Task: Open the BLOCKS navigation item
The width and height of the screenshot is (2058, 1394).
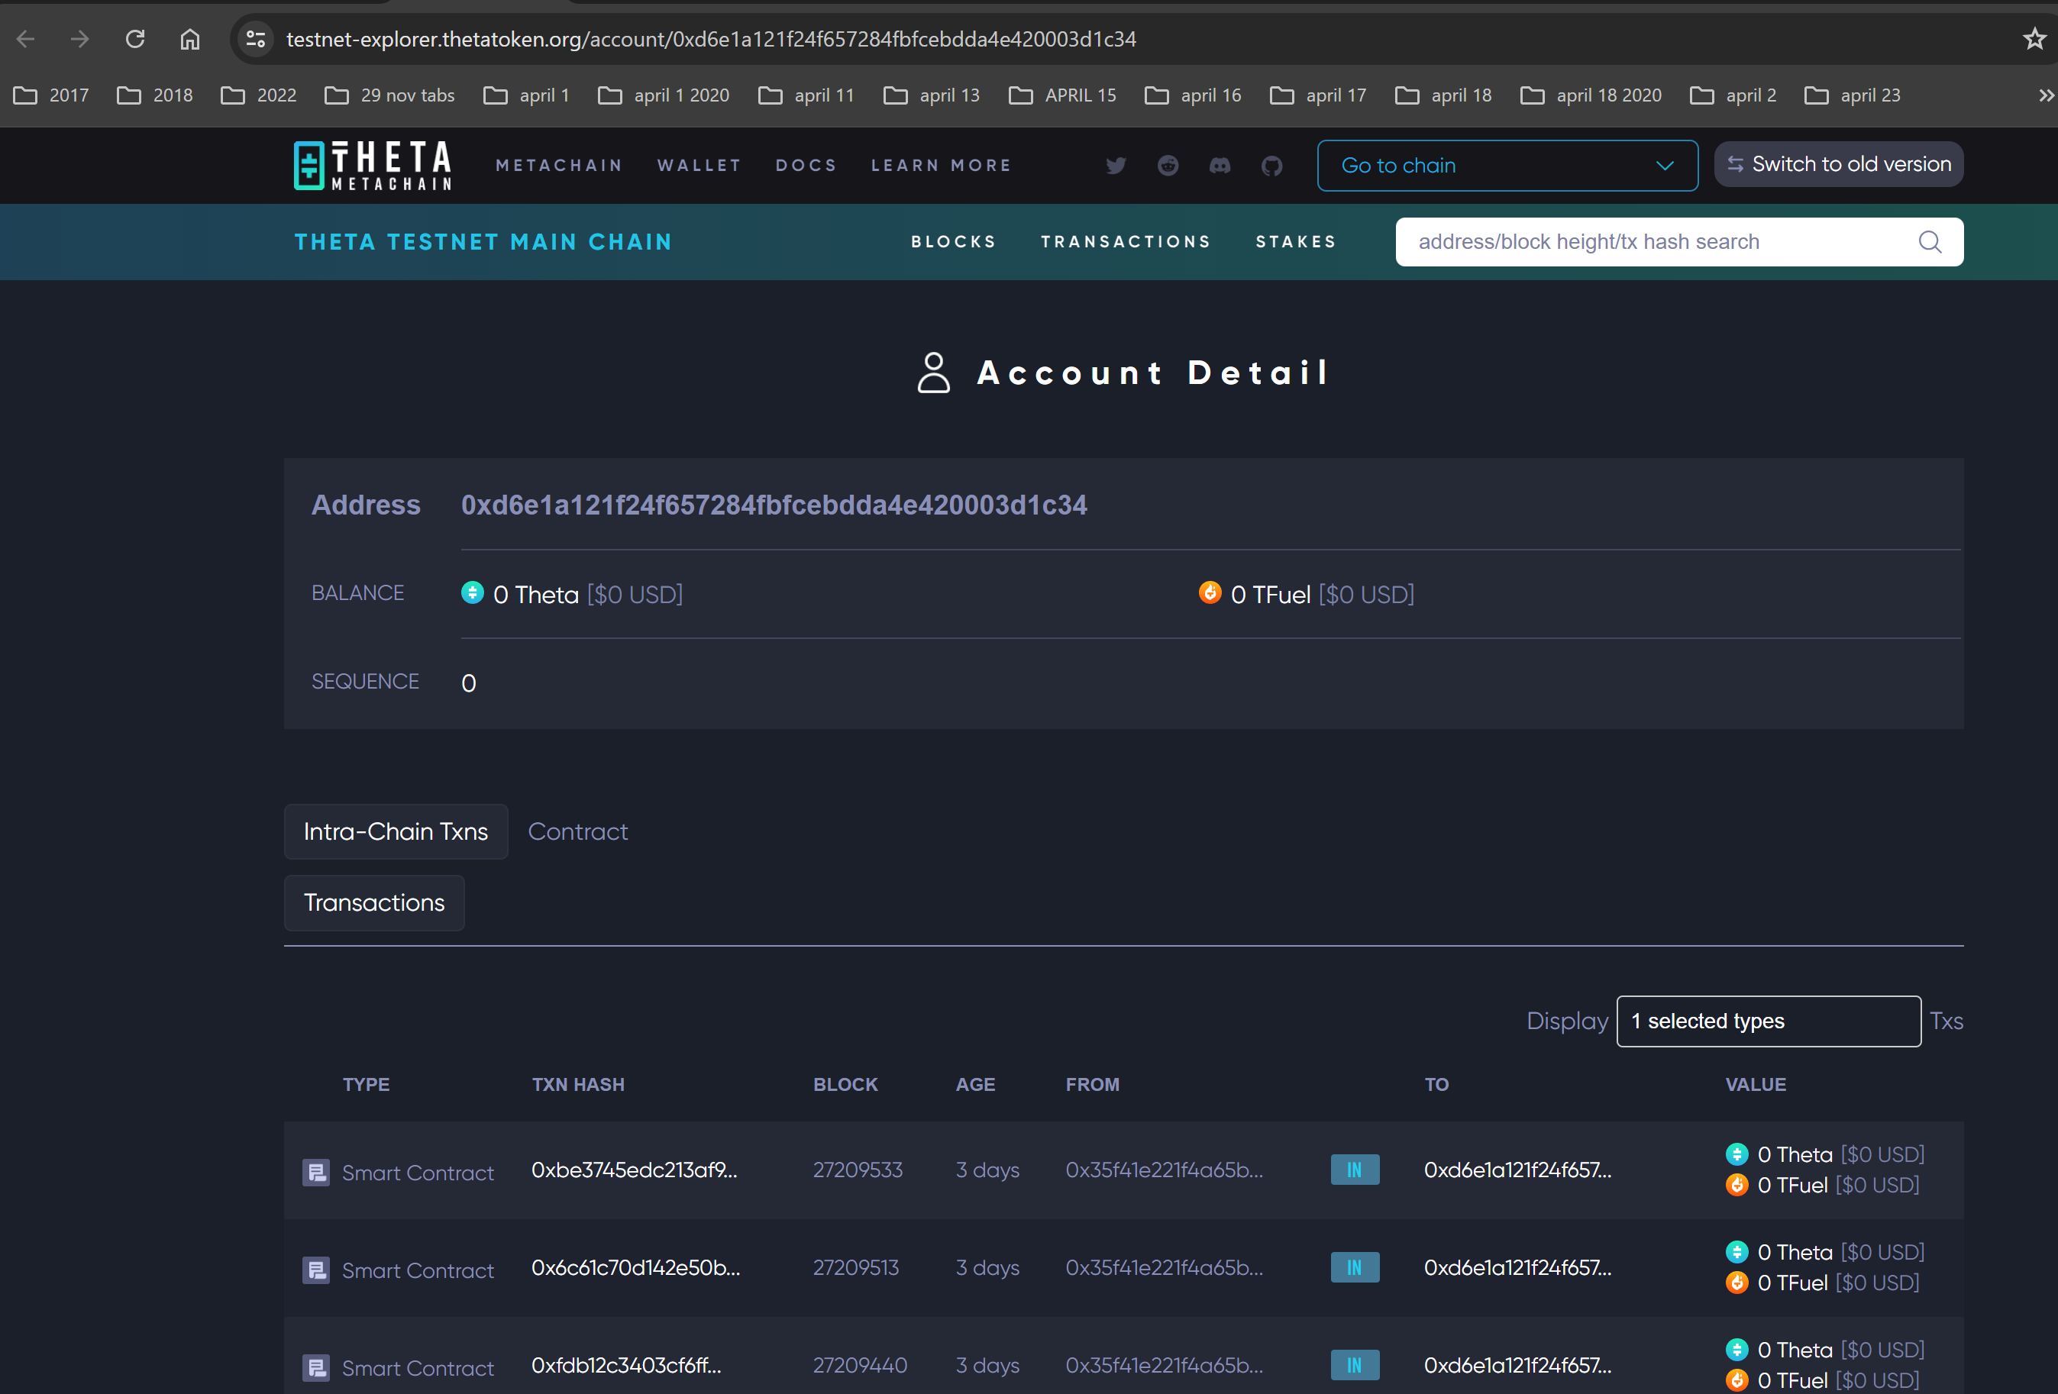Action: coord(954,242)
